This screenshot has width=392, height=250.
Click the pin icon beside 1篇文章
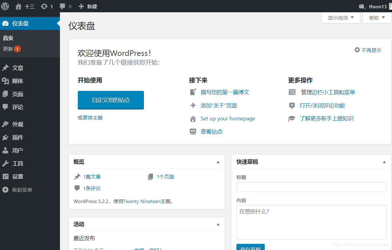(x=77, y=177)
